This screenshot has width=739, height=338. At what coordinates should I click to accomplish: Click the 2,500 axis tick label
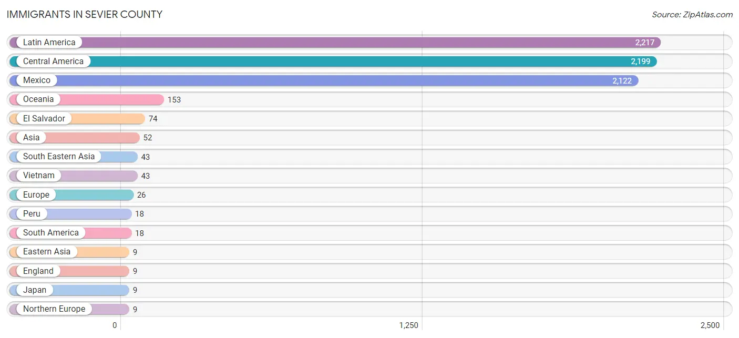[710, 325]
